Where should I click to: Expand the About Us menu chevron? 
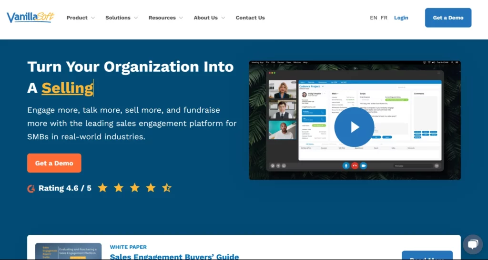[x=223, y=18]
